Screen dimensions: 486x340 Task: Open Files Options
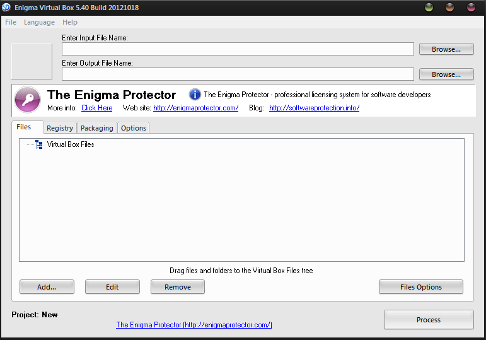point(421,287)
